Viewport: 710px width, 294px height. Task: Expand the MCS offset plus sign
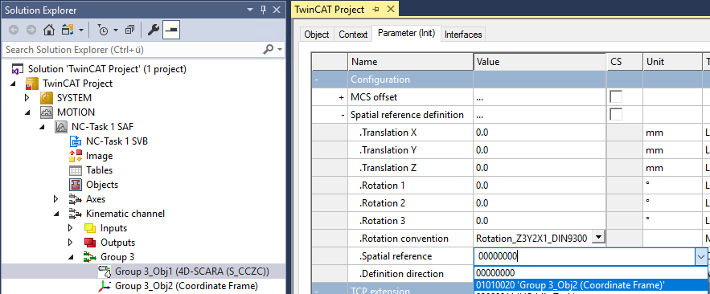coord(341,97)
